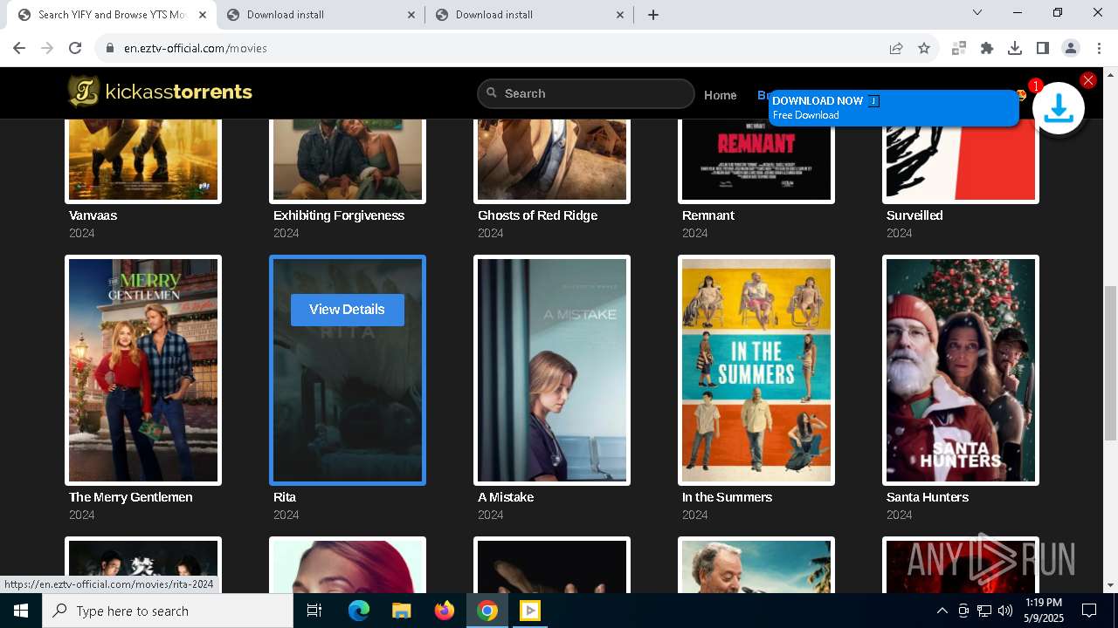The height and width of the screenshot is (628, 1118).
Task: Open the yellow media app on taskbar
Action: pyautogui.click(x=530, y=611)
